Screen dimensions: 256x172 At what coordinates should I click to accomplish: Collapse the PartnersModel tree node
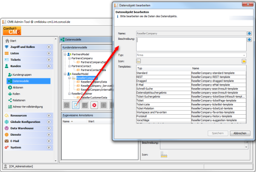tap(65, 54)
